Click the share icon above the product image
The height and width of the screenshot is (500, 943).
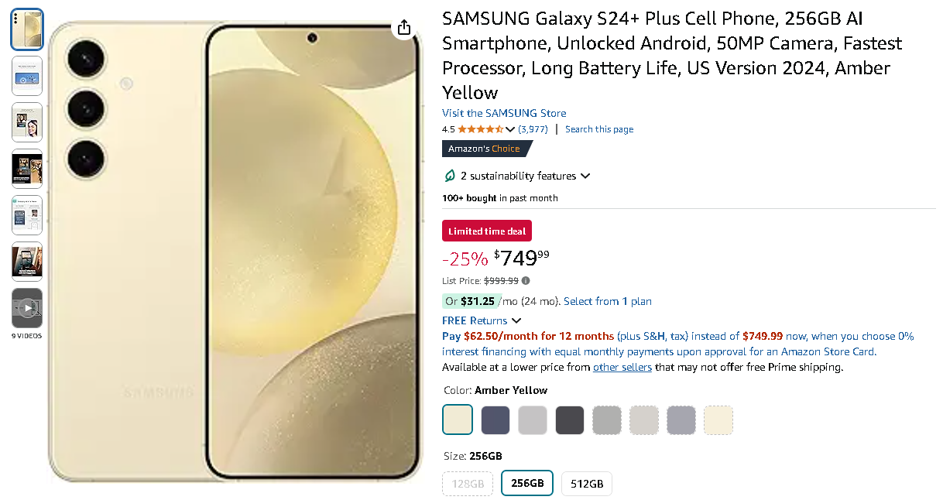tap(403, 26)
